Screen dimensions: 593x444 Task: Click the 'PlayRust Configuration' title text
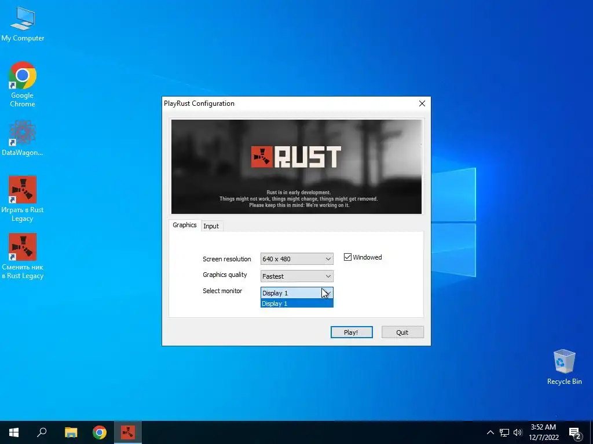[x=199, y=103]
